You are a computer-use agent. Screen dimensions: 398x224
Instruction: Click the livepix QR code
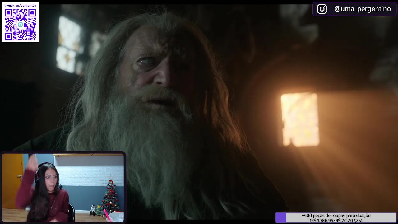point(20,25)
